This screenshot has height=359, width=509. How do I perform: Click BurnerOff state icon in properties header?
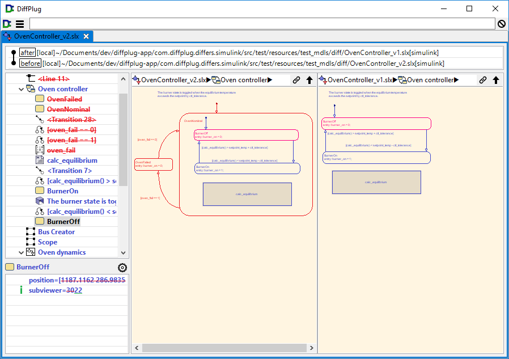10,267
